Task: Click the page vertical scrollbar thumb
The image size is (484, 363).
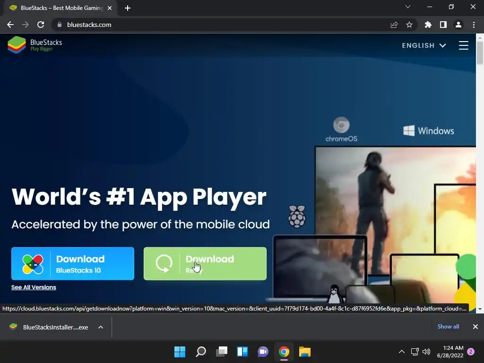Action: click(480, 53)
